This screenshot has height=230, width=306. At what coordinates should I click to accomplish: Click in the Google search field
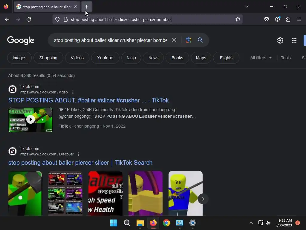(x=110, y=40)
